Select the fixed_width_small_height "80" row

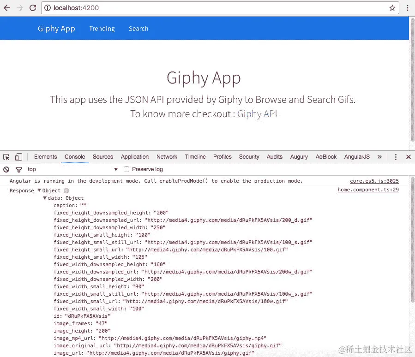pyautogui.click(x=99, y=286)
